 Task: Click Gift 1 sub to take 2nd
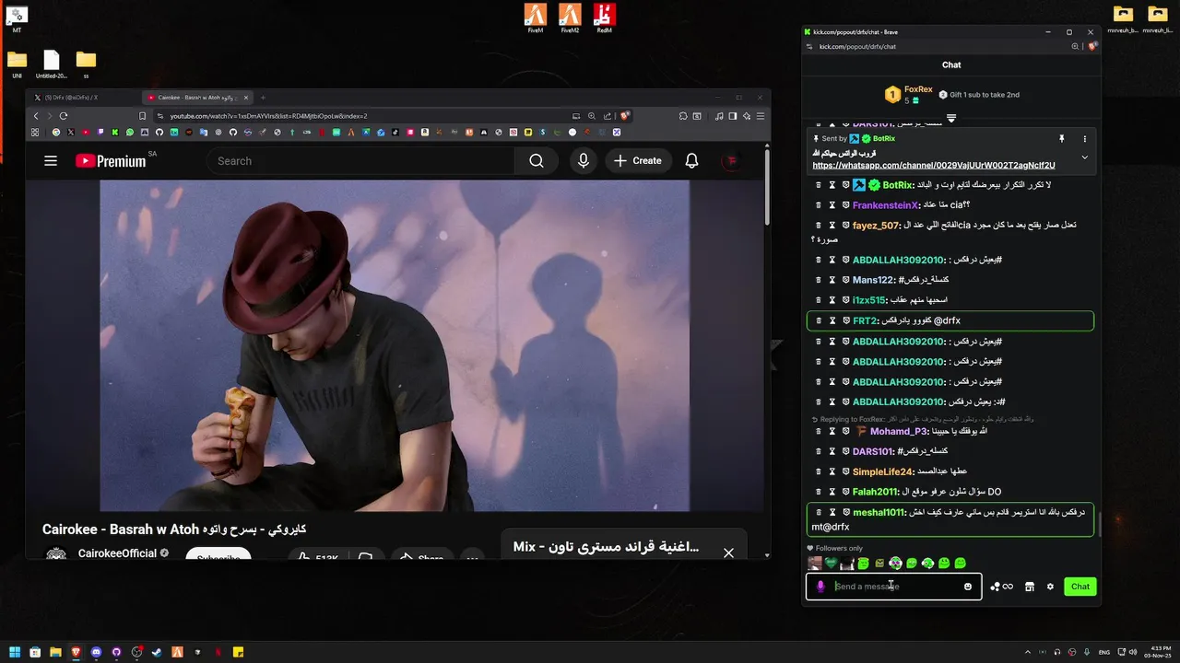(979, 95)
